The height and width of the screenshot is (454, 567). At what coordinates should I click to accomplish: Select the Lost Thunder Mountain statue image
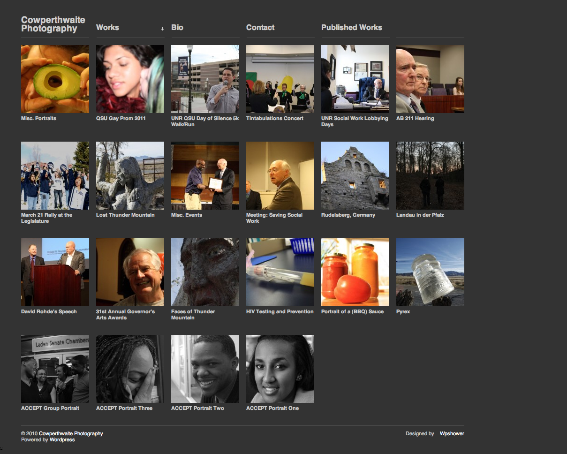pyautogui.click(x=130, y=175)
